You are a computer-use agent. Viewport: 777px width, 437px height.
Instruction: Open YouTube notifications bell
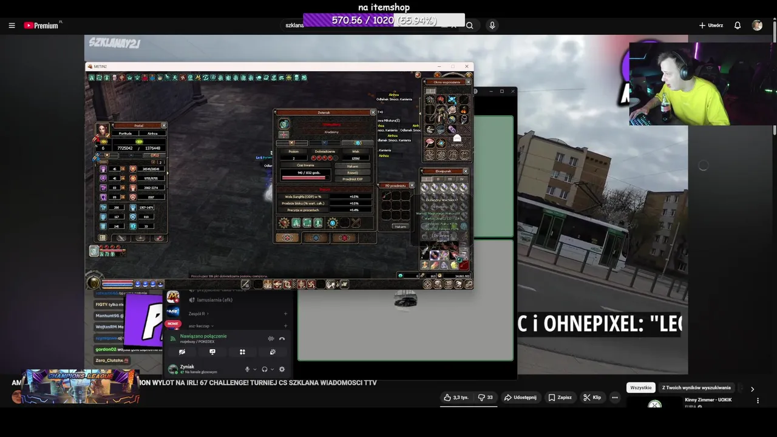pos(738,25)
